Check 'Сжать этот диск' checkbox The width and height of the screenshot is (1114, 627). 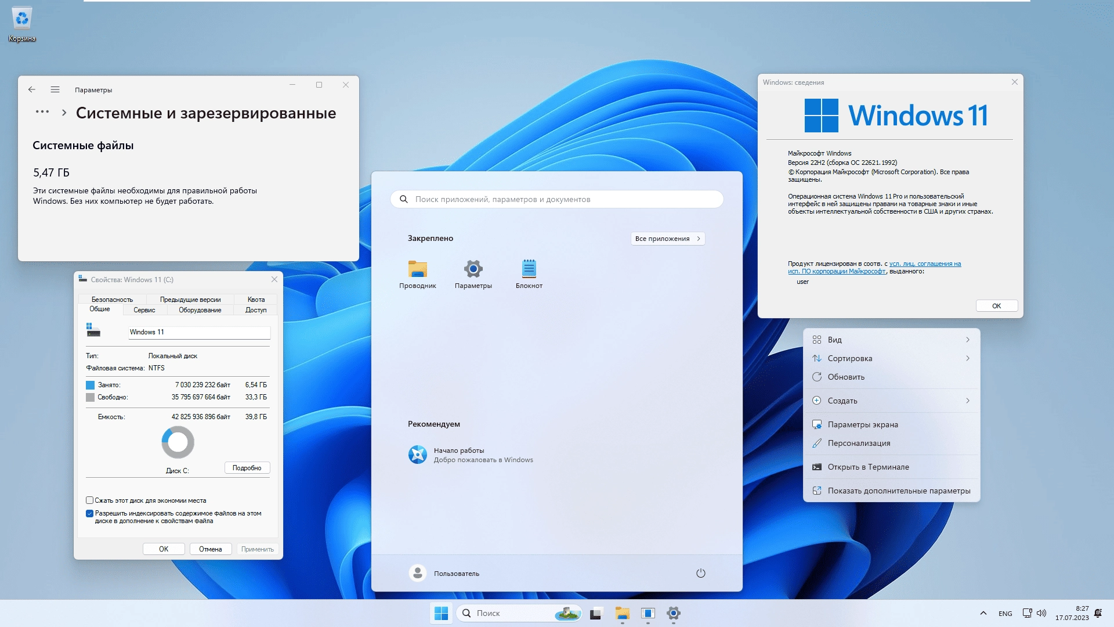tap(89, 500)
